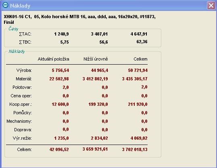
Task: Click the Pomůcky row label
Action: pos(23,113)
